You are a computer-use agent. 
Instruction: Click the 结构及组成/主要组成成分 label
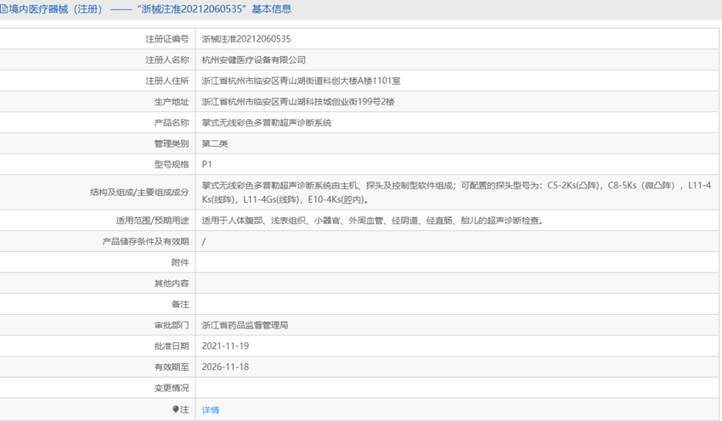tap(139, 193)
